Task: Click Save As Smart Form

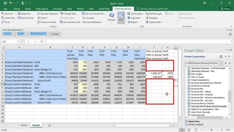Action: [94, 14]
